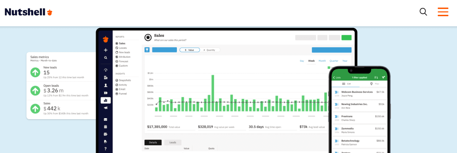Image resolution: width=457 pixels, height=153 pixels.
Task: Click the megaphone icon in the sidebar
Action: click(106, 108)
